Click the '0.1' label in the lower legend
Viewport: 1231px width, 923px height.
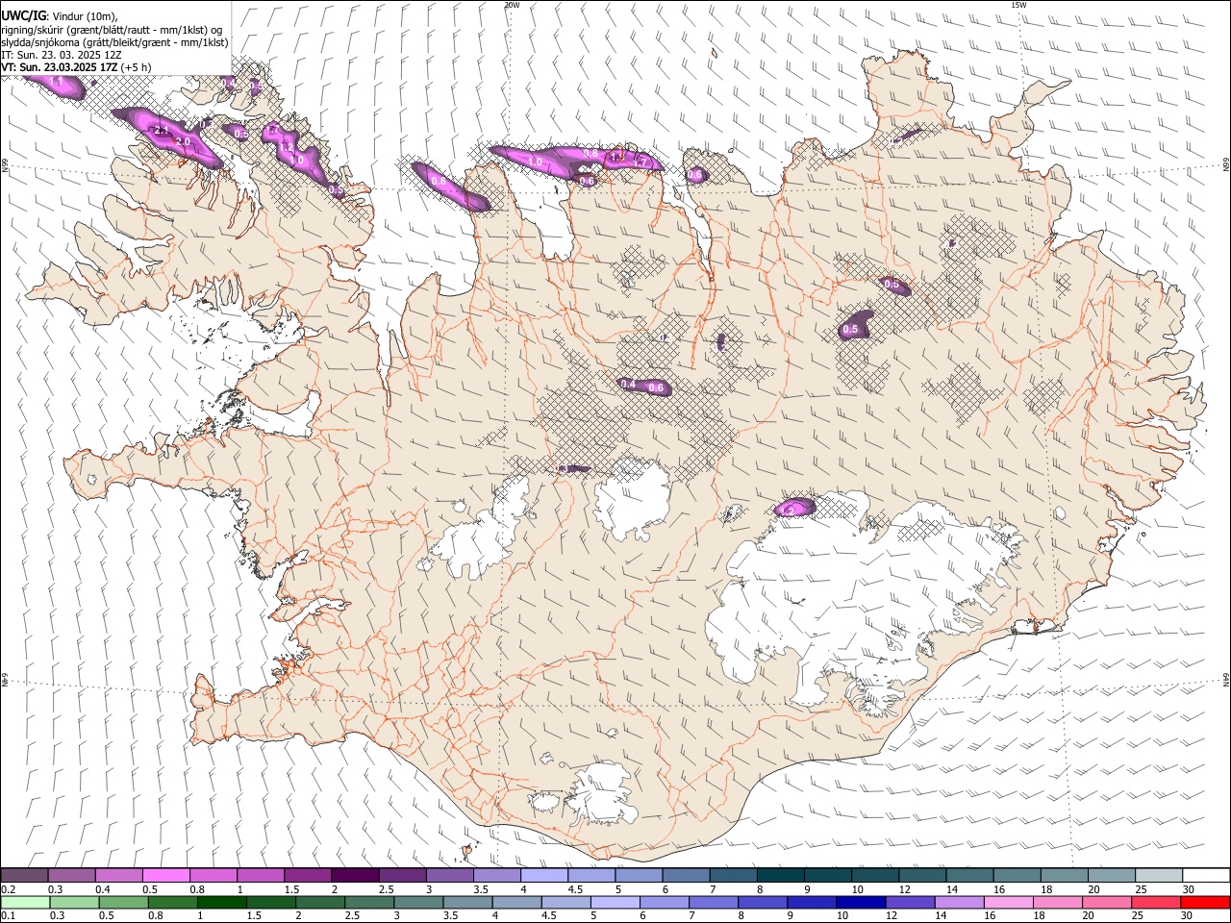click(7, 916)
